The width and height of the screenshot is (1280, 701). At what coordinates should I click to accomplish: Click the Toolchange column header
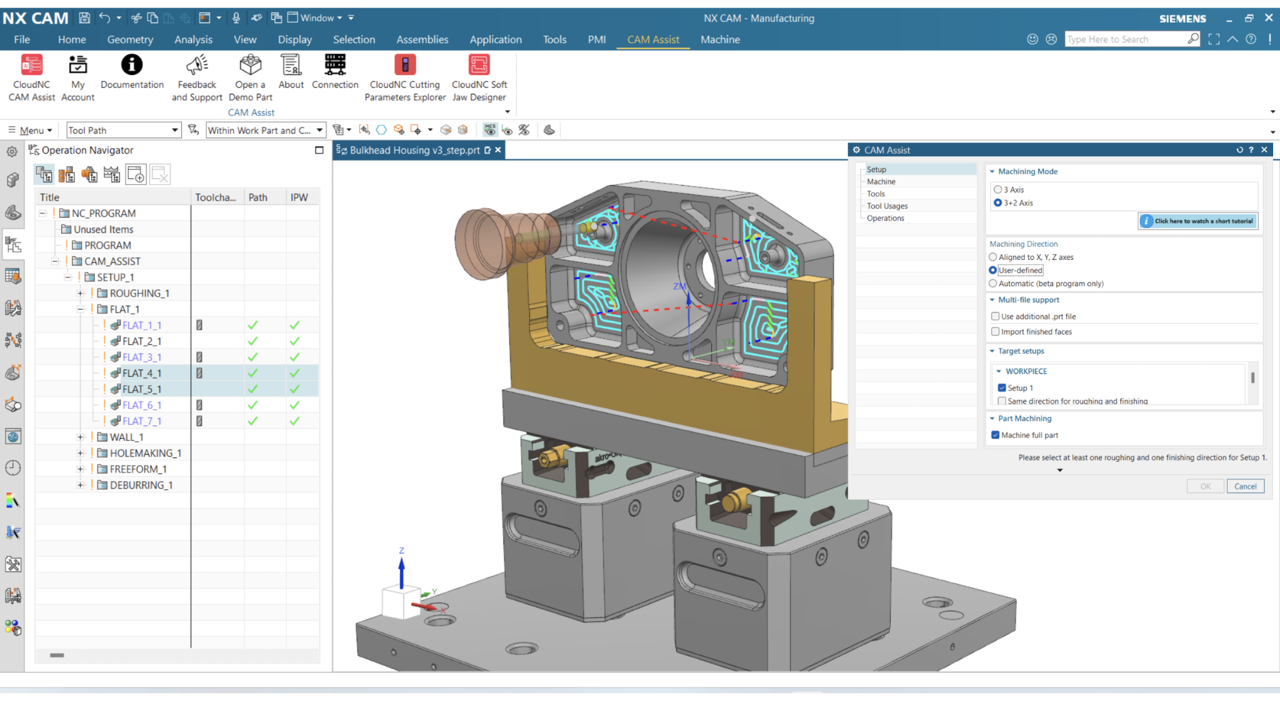pos(216,197)
